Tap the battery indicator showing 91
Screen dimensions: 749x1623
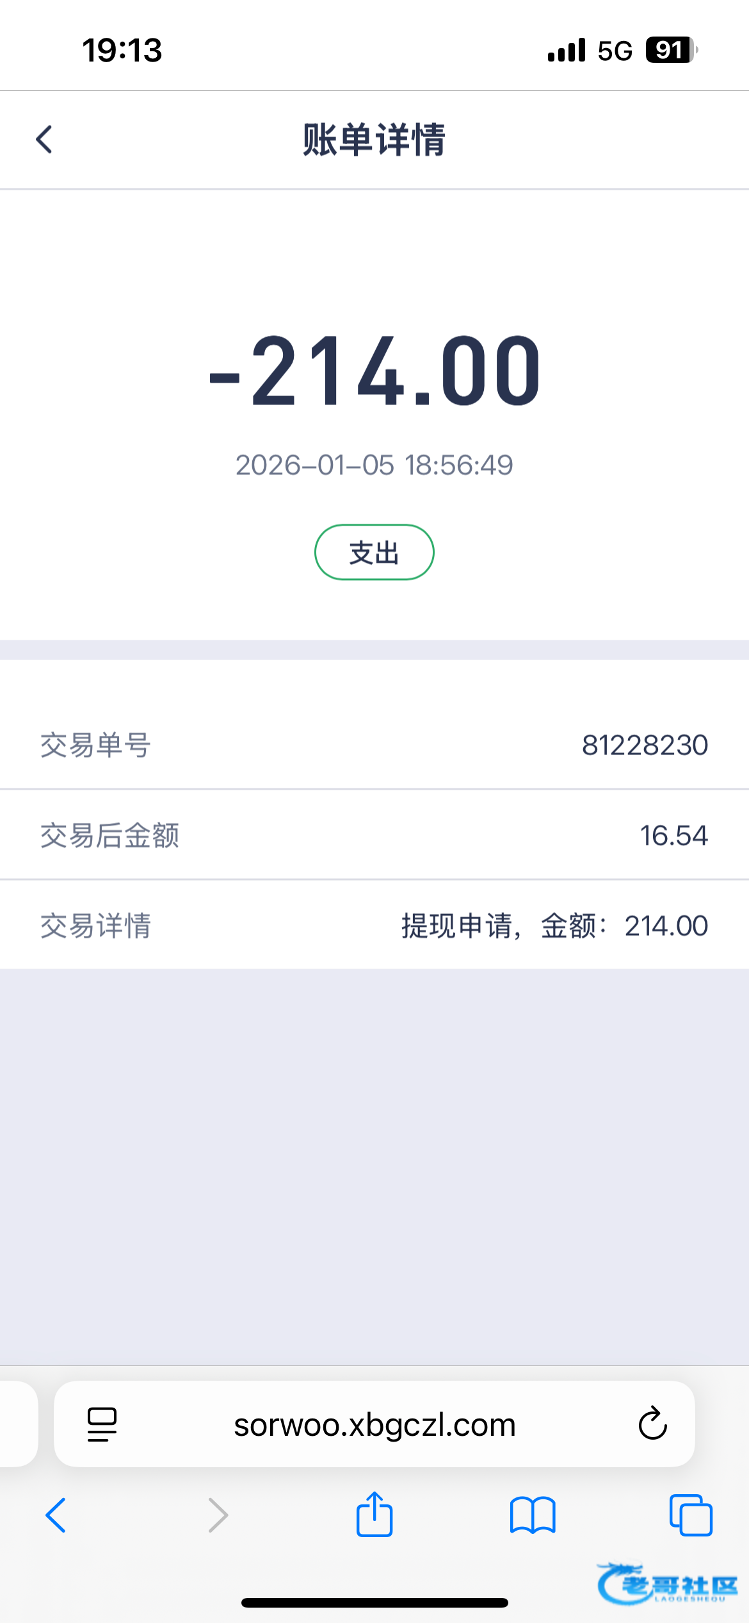671,50
